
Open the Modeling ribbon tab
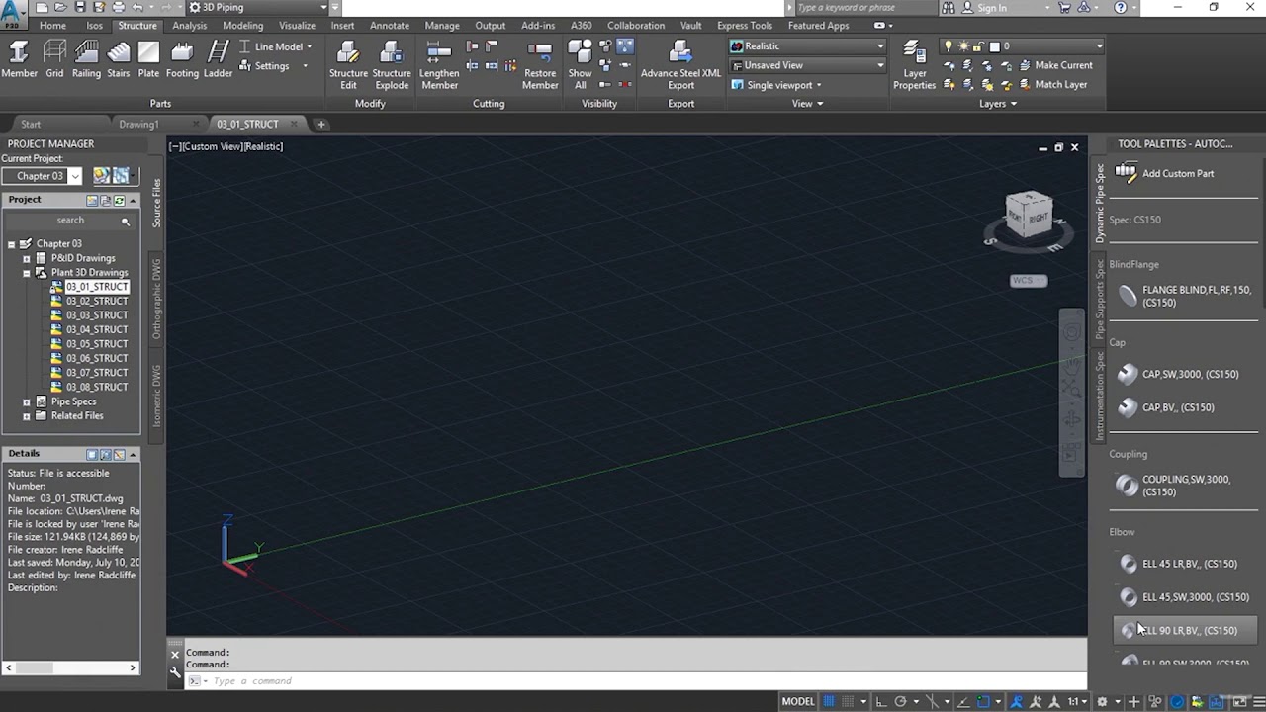coord(242,26)
